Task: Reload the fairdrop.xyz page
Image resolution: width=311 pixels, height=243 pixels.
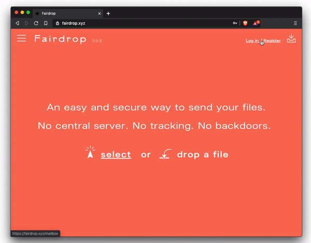Action: [x=36, y=23]
